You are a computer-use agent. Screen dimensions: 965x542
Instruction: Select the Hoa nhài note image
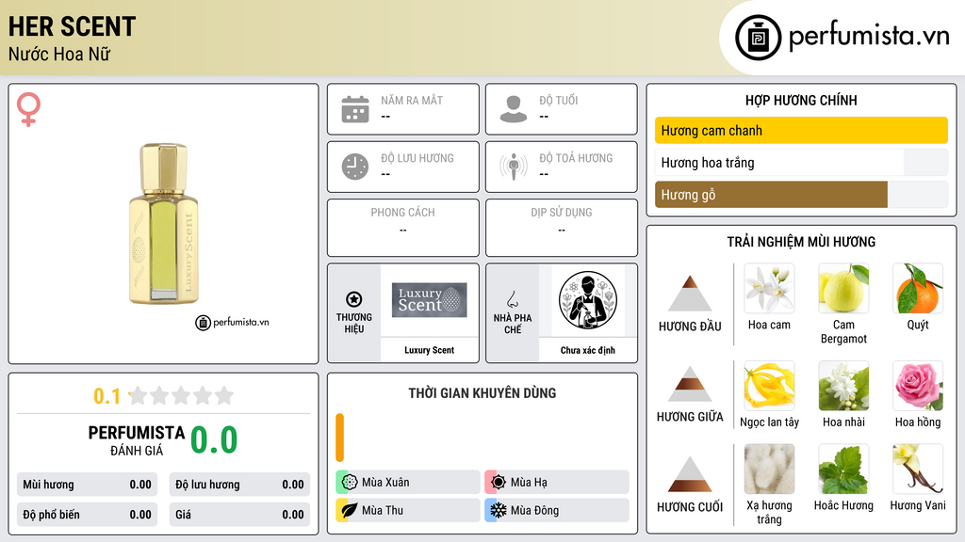click(843, 386)
